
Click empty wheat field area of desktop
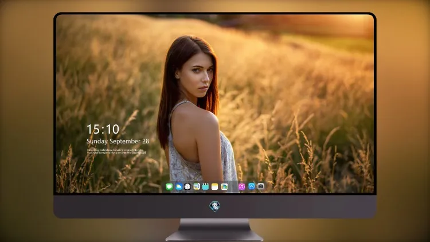[302, 96]
